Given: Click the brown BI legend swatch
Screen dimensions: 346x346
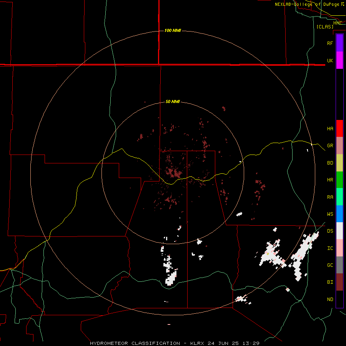Looking at the screenshot, I should [x=339, y=282].
